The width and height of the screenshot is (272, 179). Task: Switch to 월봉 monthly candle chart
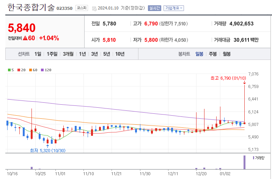[x=227, y=54]
